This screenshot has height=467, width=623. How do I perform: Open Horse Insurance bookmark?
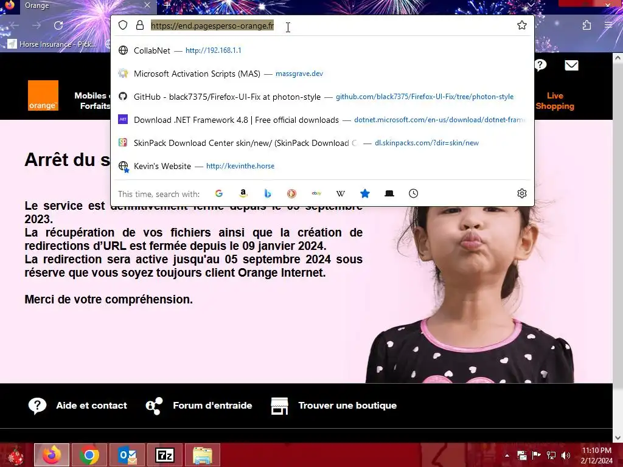coord(52,44)
